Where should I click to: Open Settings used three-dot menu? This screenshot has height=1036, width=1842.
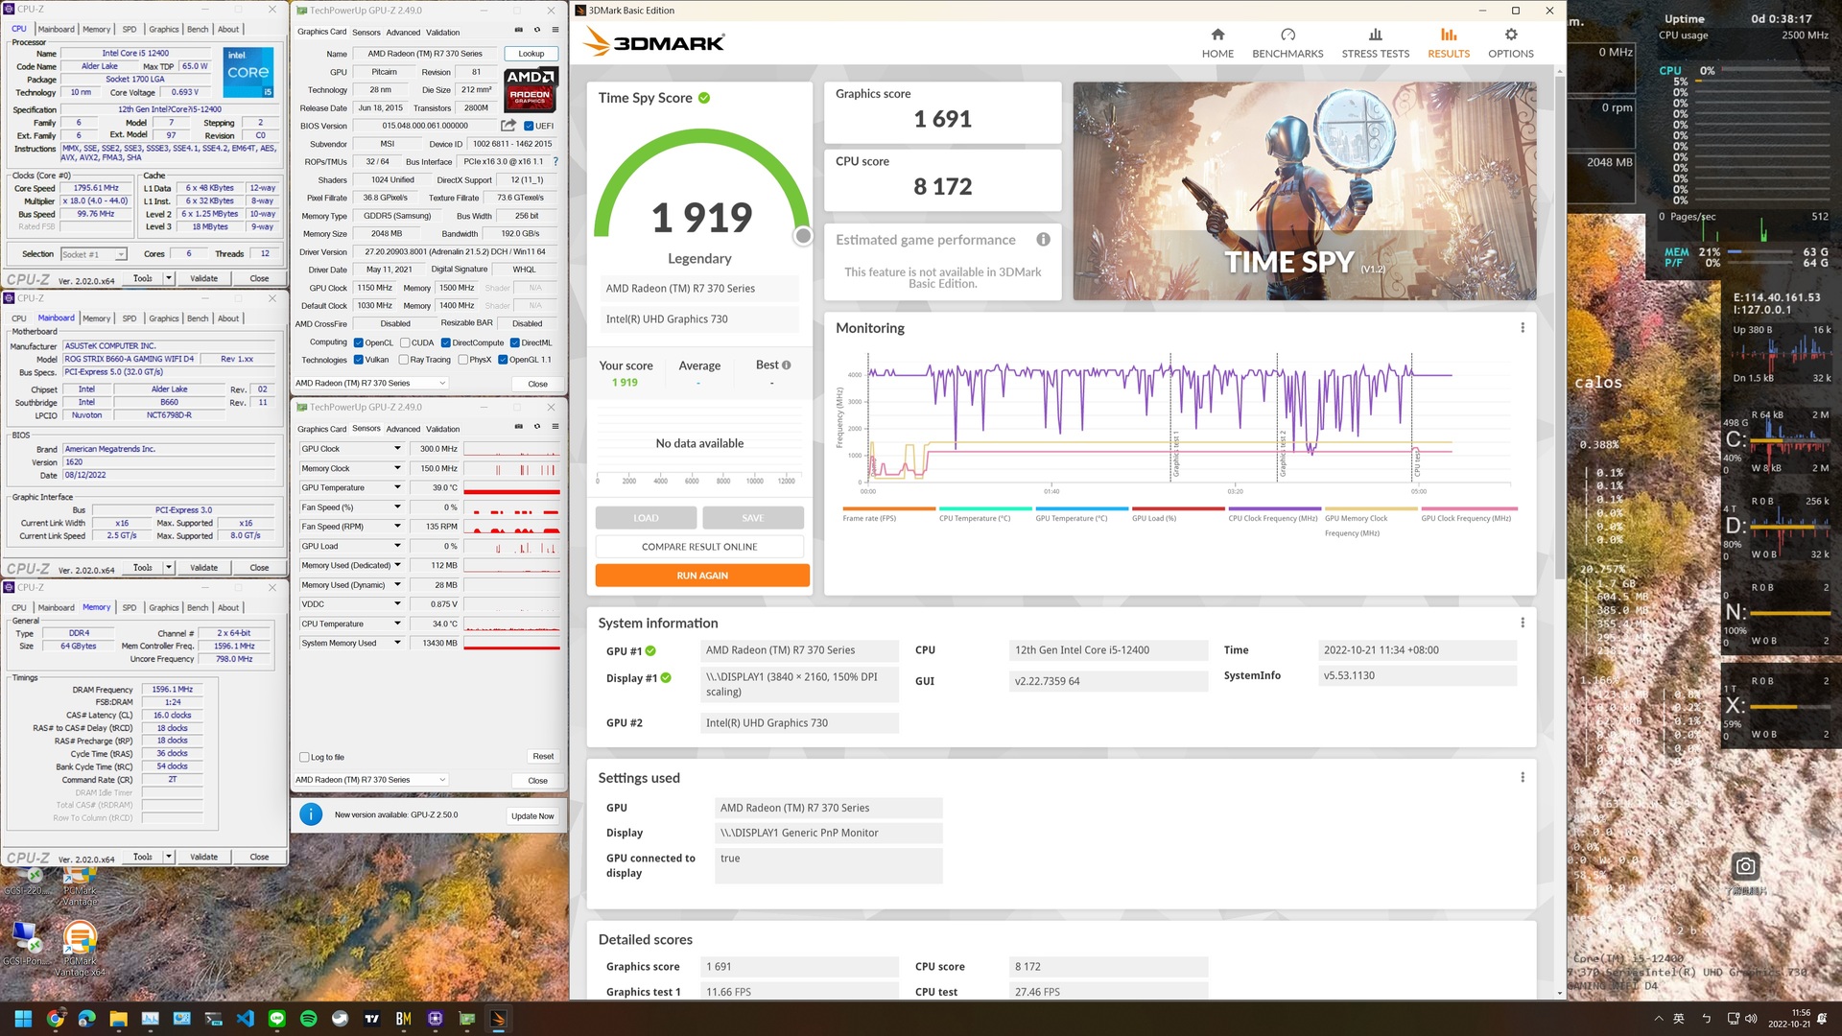point(1523,778)
